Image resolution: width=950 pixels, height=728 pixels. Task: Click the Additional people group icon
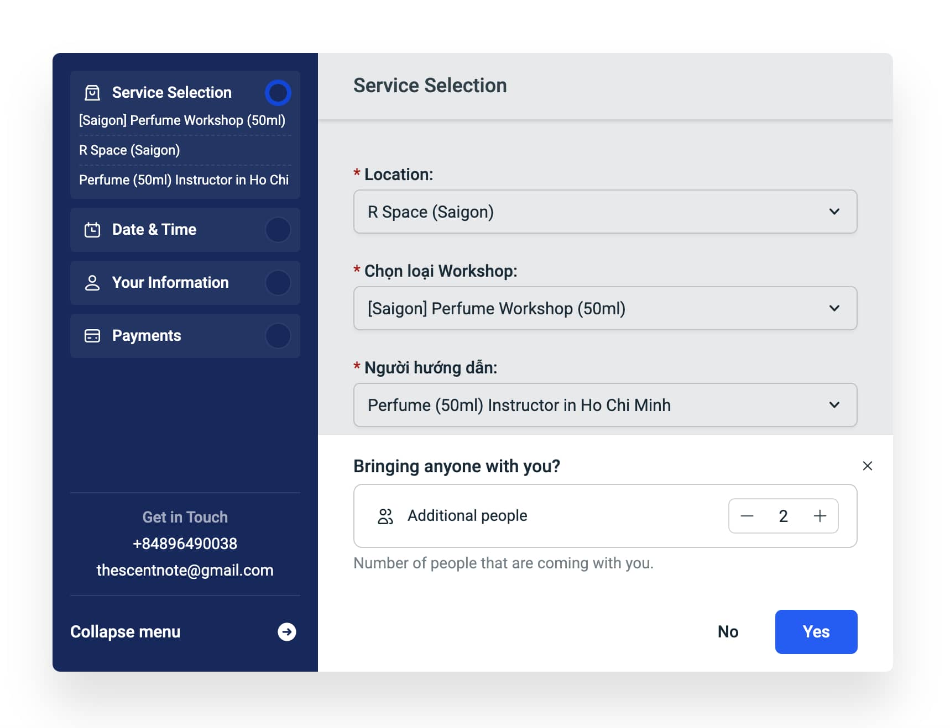pos(385,516)
